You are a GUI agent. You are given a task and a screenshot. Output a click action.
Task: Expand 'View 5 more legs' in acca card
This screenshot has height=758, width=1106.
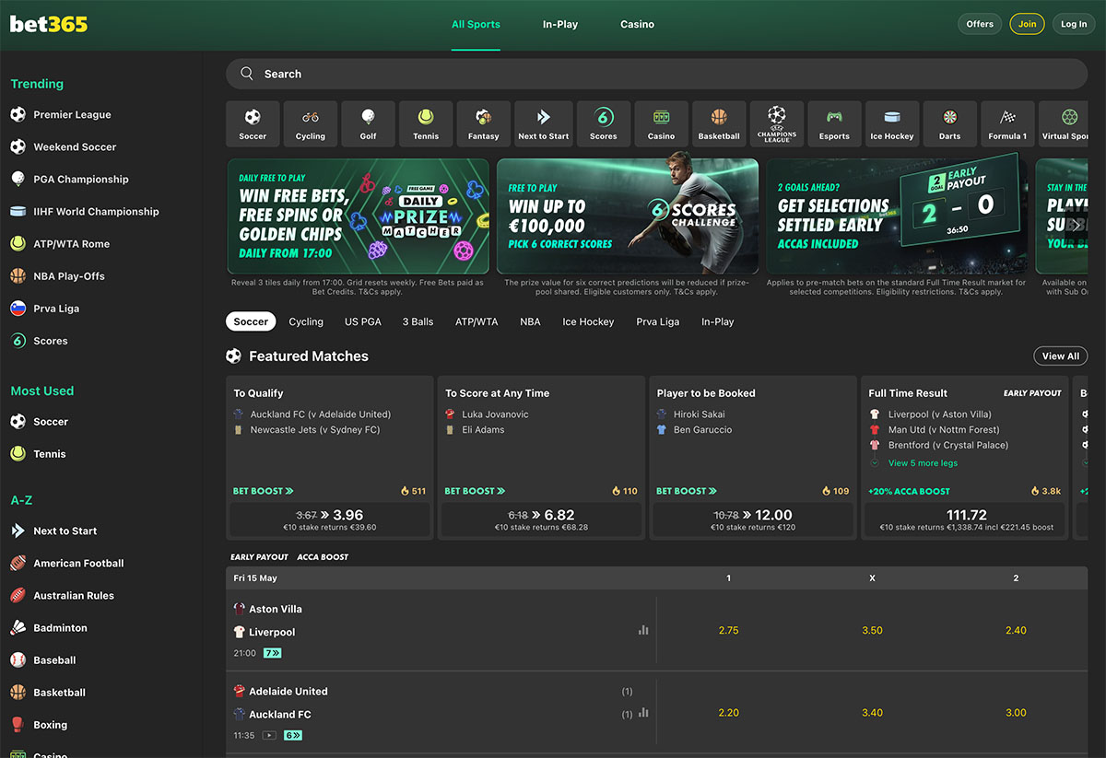(923, 463)
